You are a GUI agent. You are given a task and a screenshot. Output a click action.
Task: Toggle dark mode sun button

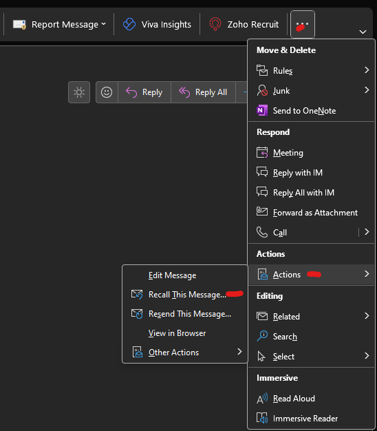click(79, 92)
